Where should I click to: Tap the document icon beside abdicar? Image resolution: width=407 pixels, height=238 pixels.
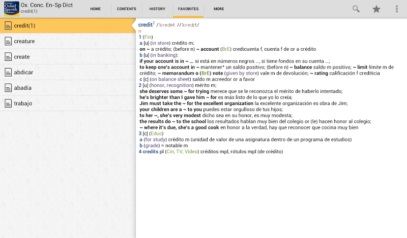click(x=8, y=72)
